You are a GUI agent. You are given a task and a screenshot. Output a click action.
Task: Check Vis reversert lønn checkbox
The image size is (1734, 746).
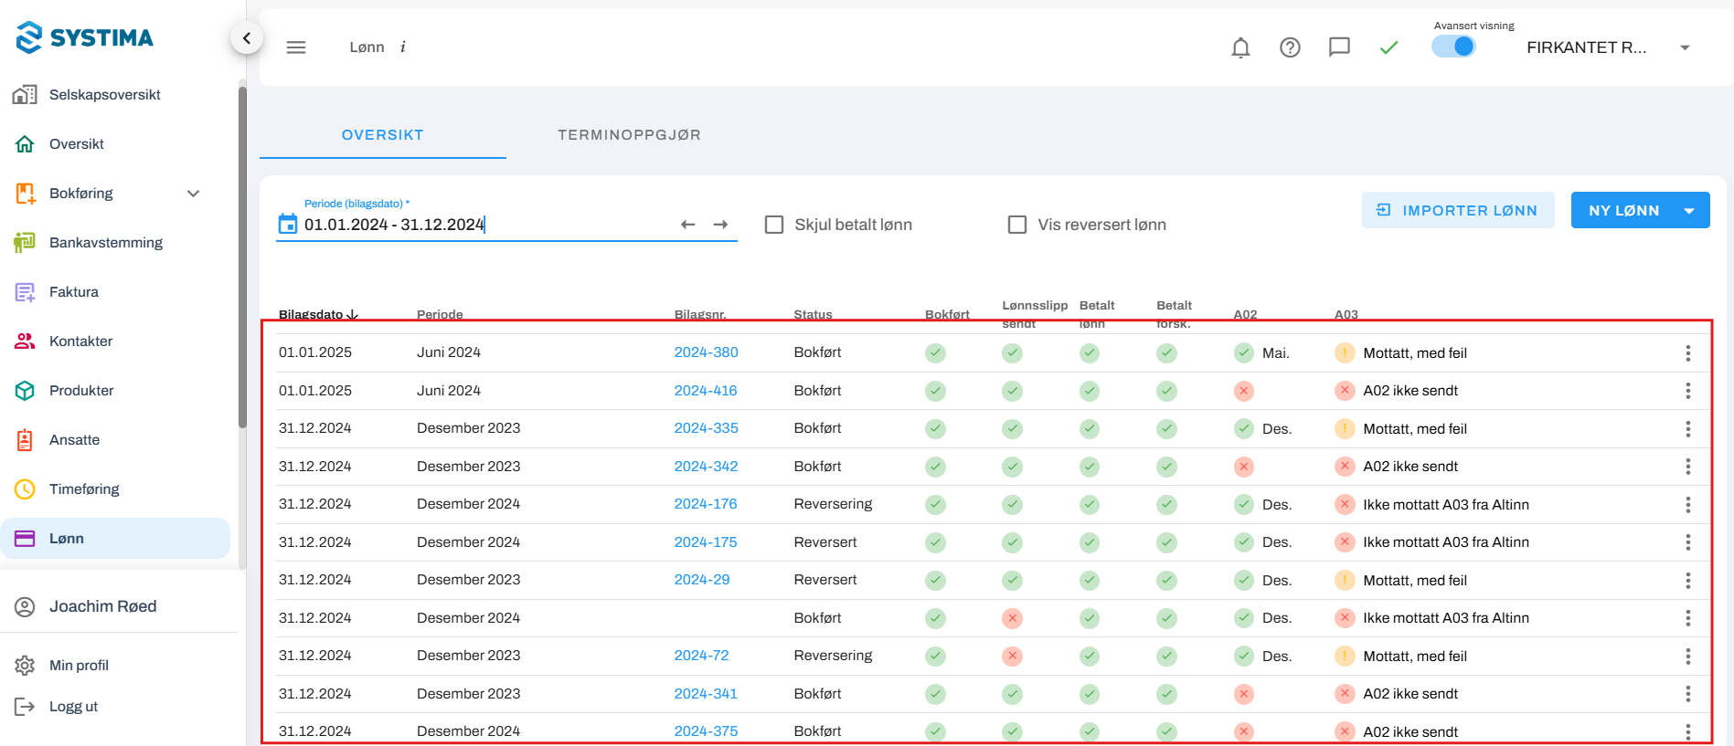[x=1017, y=225]
